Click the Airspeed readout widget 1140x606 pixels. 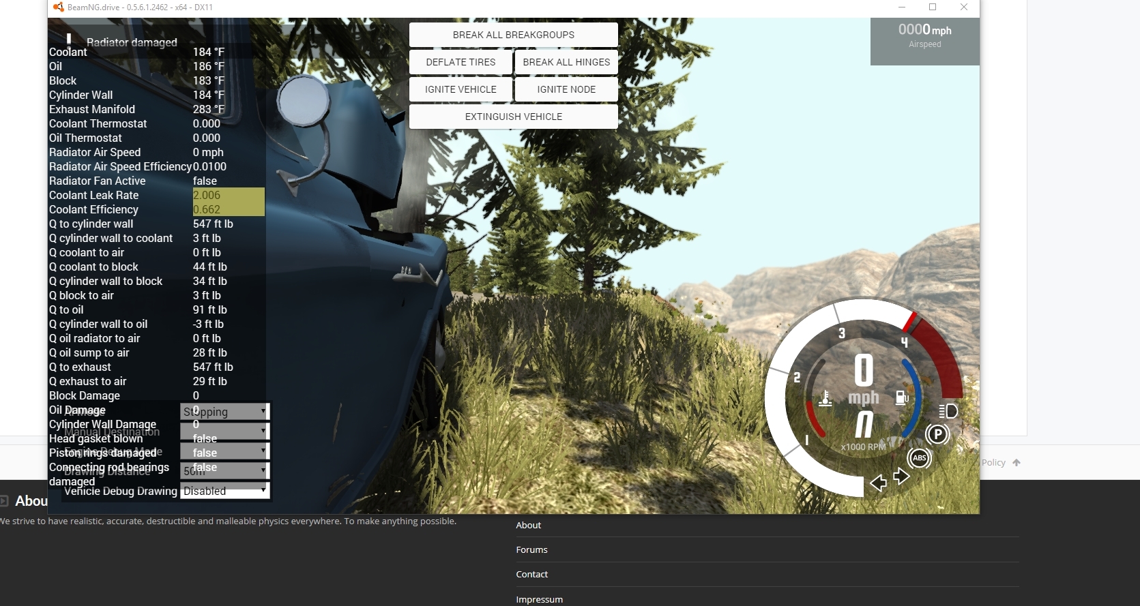click(x=924, y=42)
